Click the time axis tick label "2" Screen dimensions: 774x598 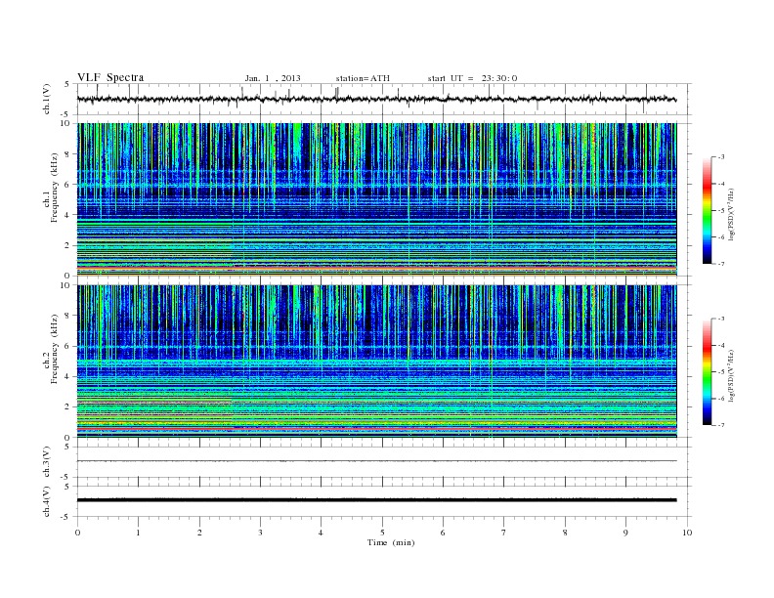(x=199, y=533)
